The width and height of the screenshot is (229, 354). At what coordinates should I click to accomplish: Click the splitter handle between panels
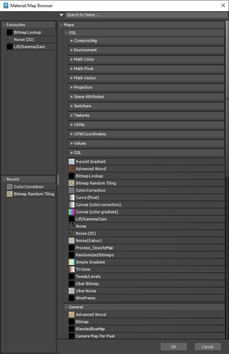click(x=58, y=180)
